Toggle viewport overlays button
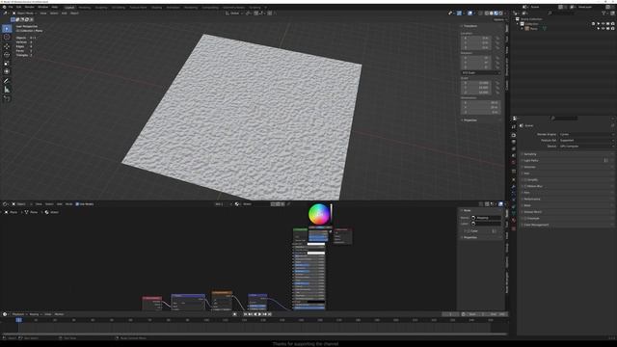617x347 pixels. (x=469, y=13)
